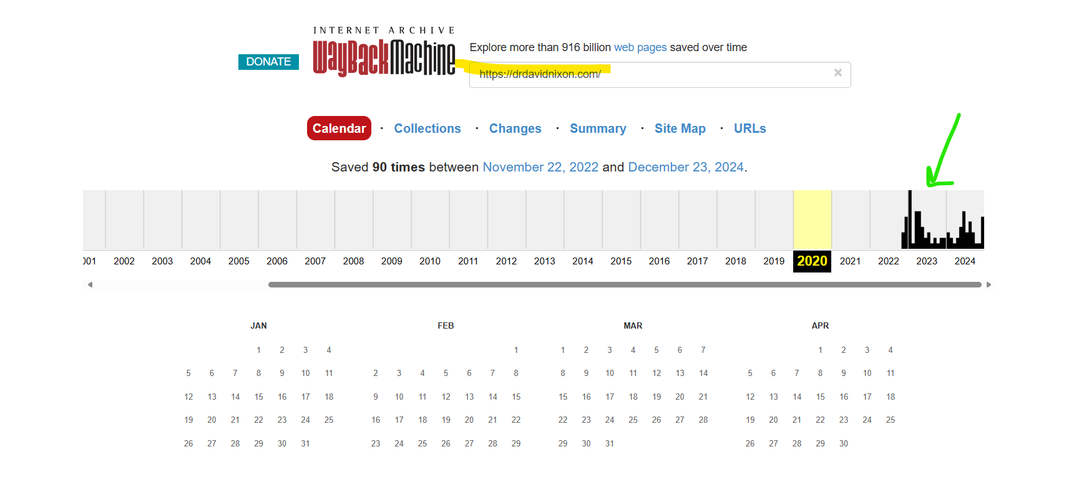Open the Changes tab
This screenshot has width=1089, height=482.
pyautogui.click(x=515, y=128)
